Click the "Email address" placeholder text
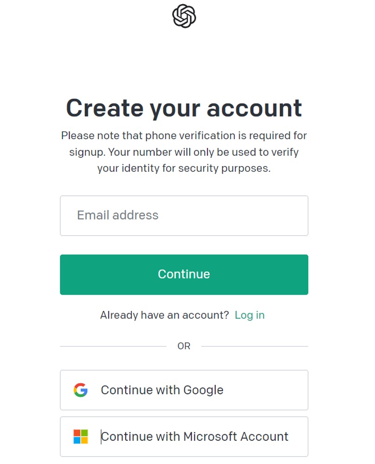 (118, 215)
